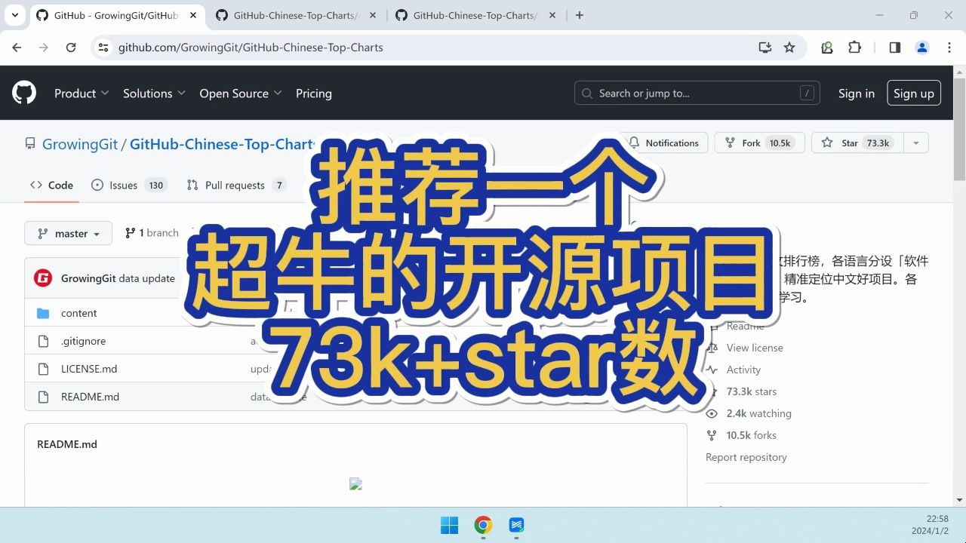Click the eye icon beside 2.4k watching
This screenshot has width=966, height=543.
tap(712, 413)
